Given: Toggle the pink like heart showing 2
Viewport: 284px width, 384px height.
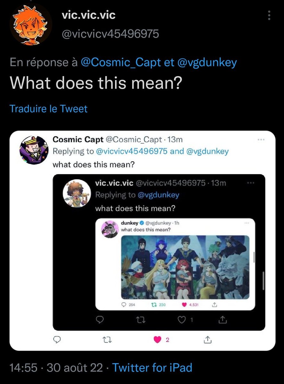Looking at the screenshot, I should 157,340.
